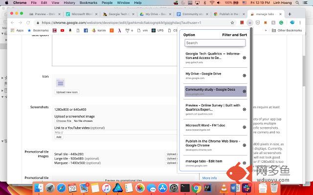
Task: Click Preview my promotional tiles button
Action: 123,180
